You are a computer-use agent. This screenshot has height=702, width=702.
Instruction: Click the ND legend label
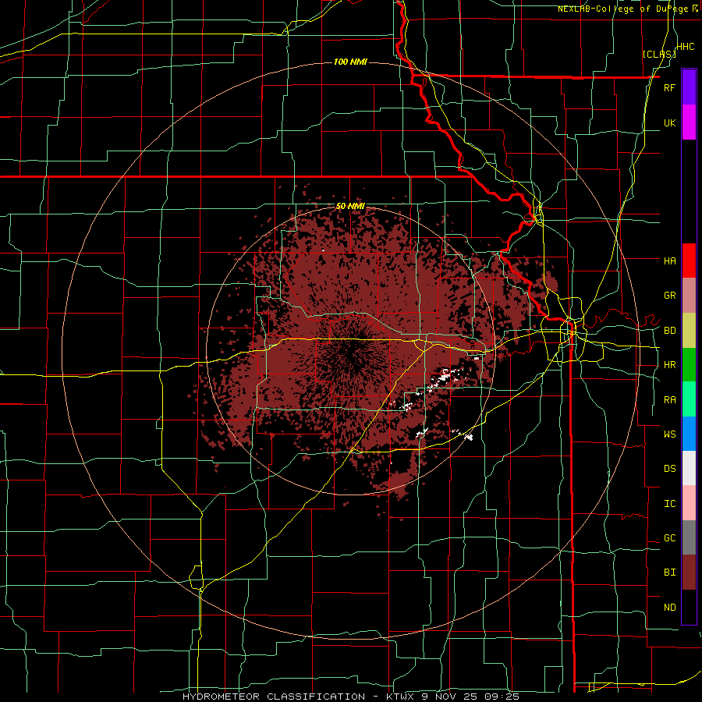669,608
